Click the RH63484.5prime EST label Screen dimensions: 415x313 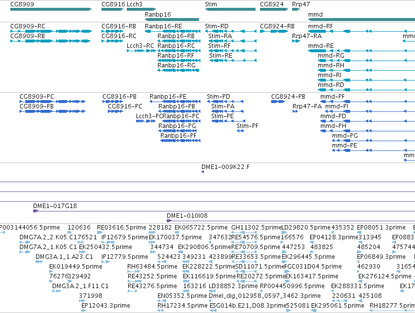(152, 267)
